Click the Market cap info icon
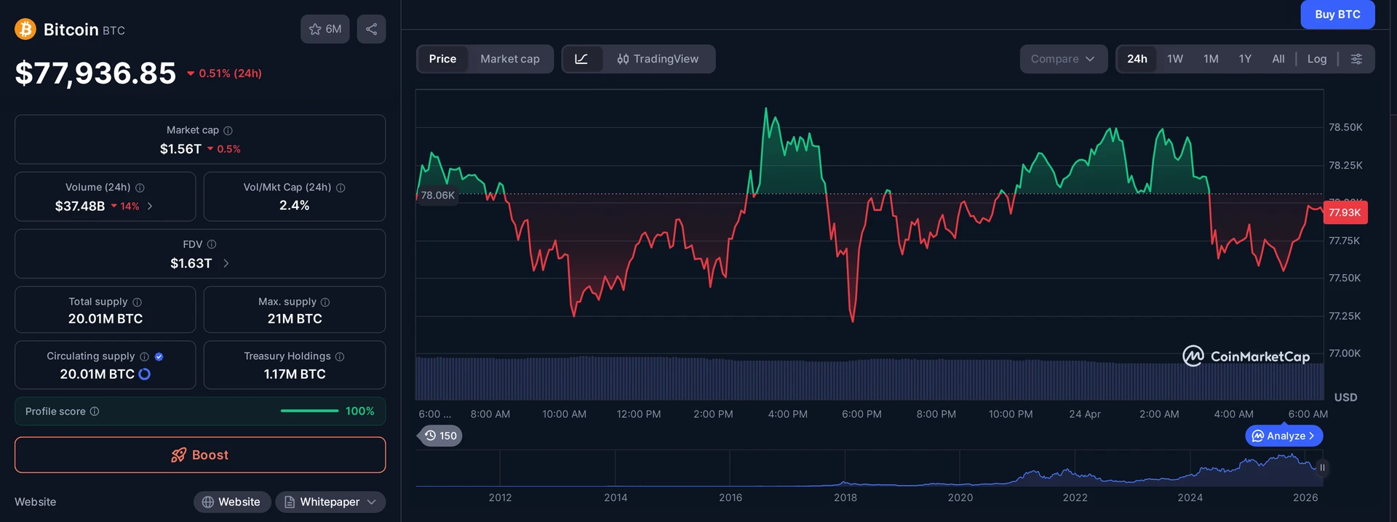The image size is (1397, 522). tap(228, 130)
